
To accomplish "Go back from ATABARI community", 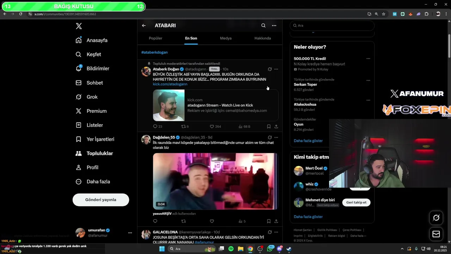I will tap(144, 25).
